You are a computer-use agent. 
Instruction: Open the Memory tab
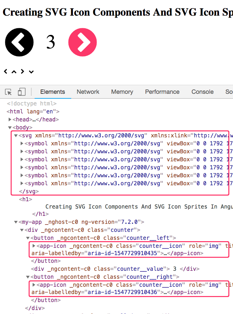122,92
